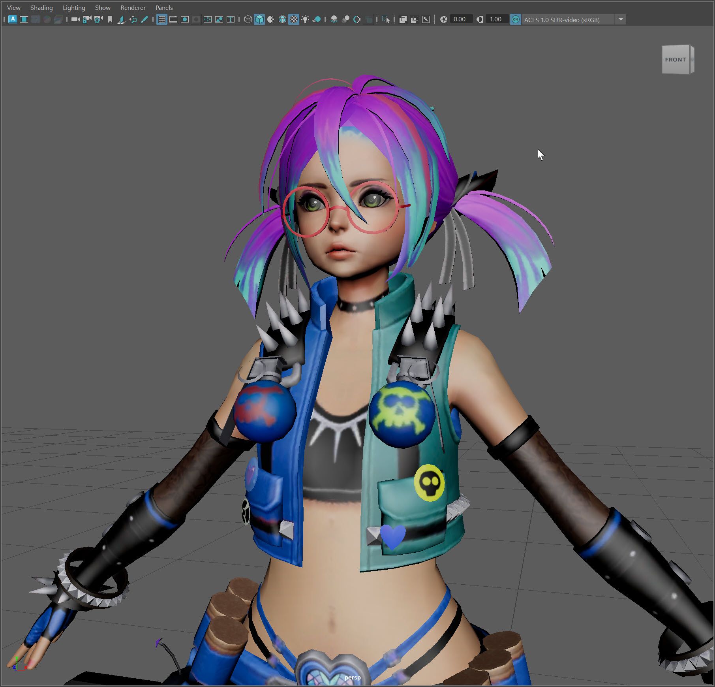Click the FRONT face of the view cube
Viewport: 715px width, 687px height.
tap(676, 60)
